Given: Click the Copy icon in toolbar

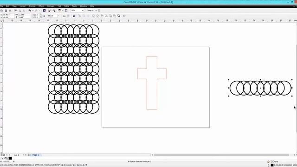Looking at the screenshot, I should [20, 11].
